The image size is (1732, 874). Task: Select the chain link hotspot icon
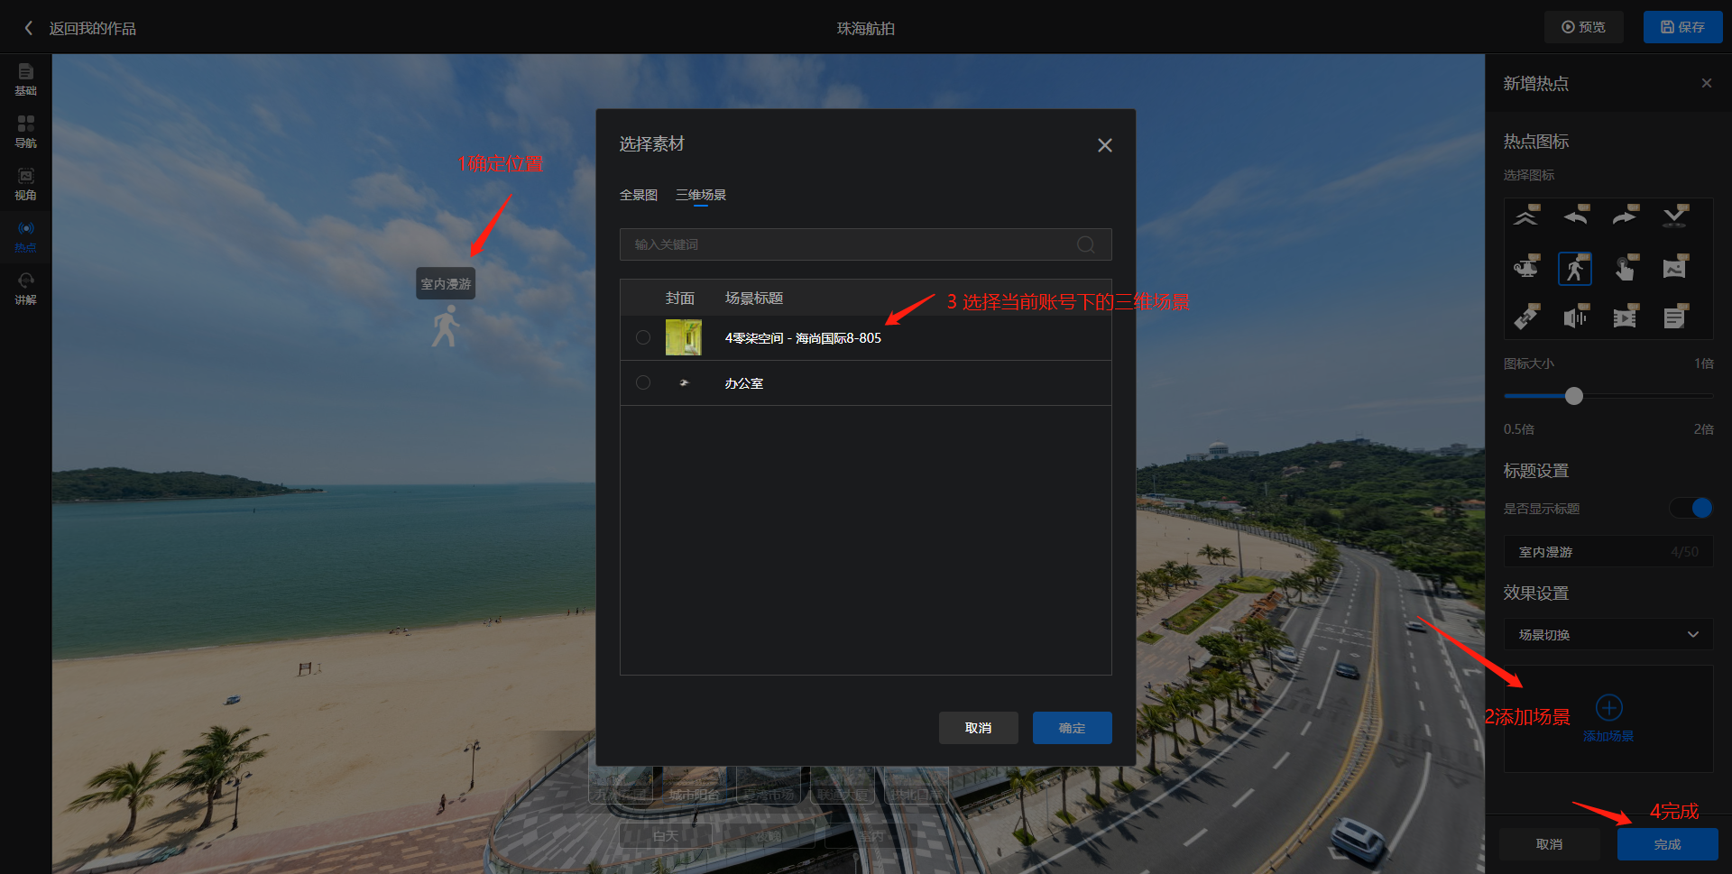tap(1526, 317)
